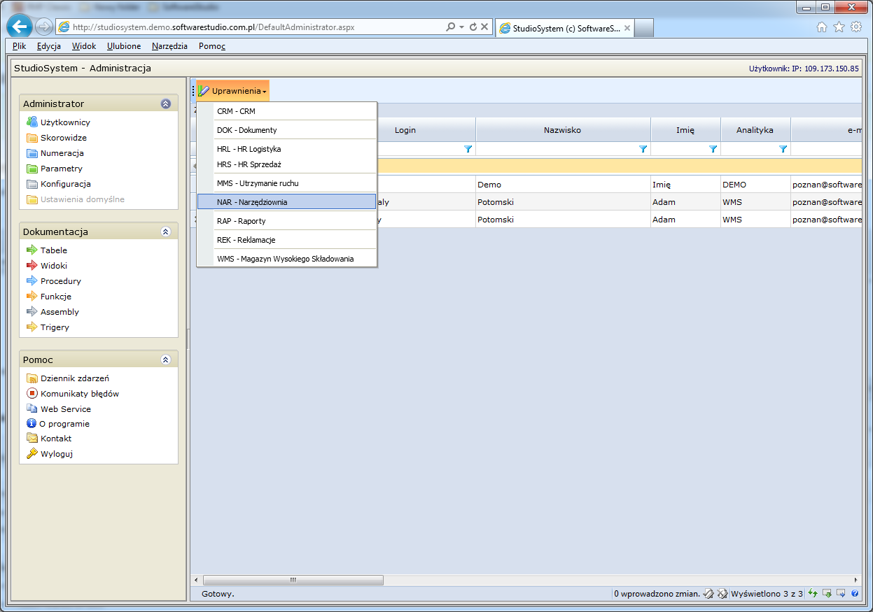This screenshot has width=873, height=612.
Task: Open the Imię column filter
Action: (x=713, y=149)
